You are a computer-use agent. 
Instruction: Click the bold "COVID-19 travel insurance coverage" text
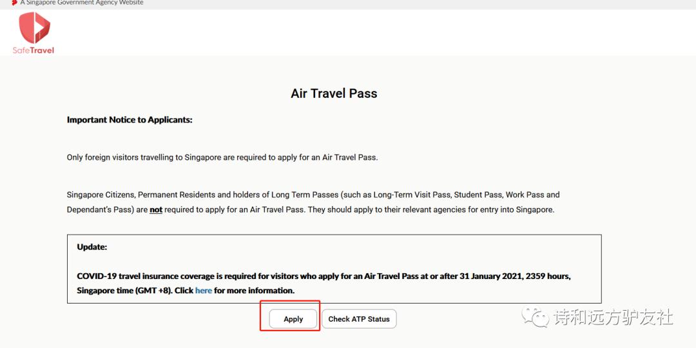tap(145, 276)
